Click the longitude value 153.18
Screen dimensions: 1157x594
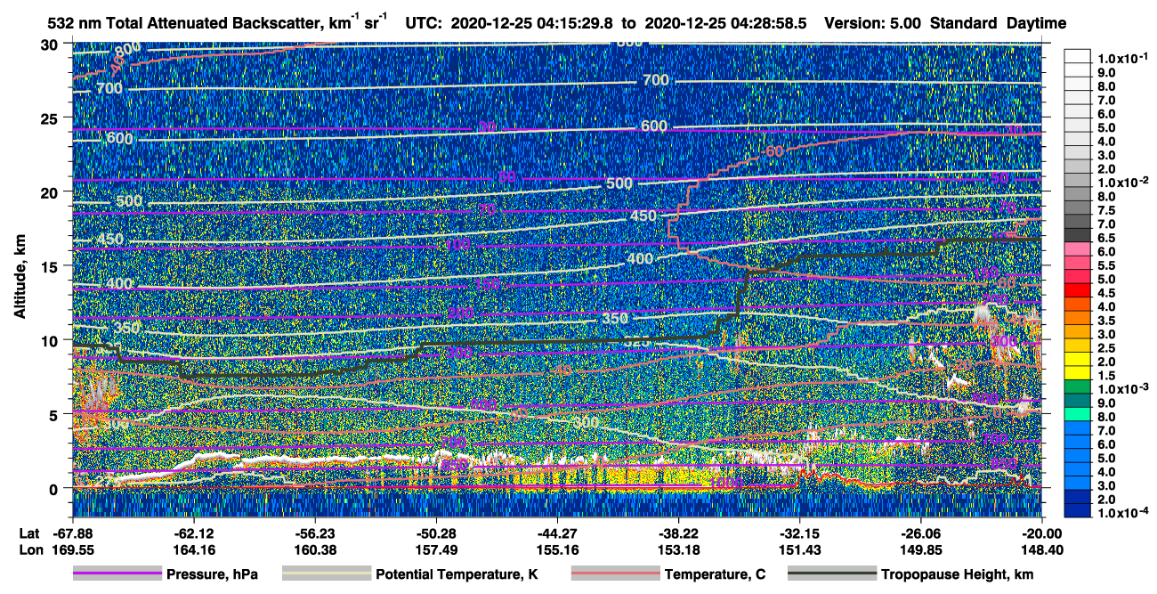point(678,549)
